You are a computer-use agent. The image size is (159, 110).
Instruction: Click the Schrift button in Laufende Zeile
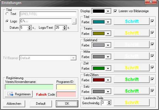(132, 103)
